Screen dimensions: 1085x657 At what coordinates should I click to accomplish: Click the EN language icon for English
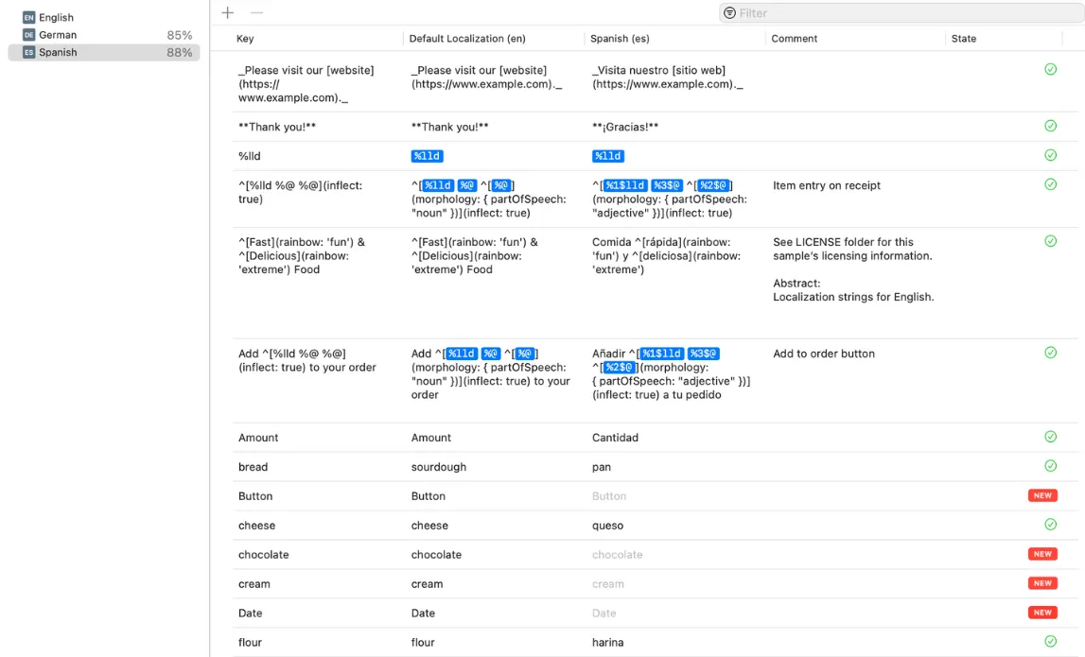(x=28, y=17)
